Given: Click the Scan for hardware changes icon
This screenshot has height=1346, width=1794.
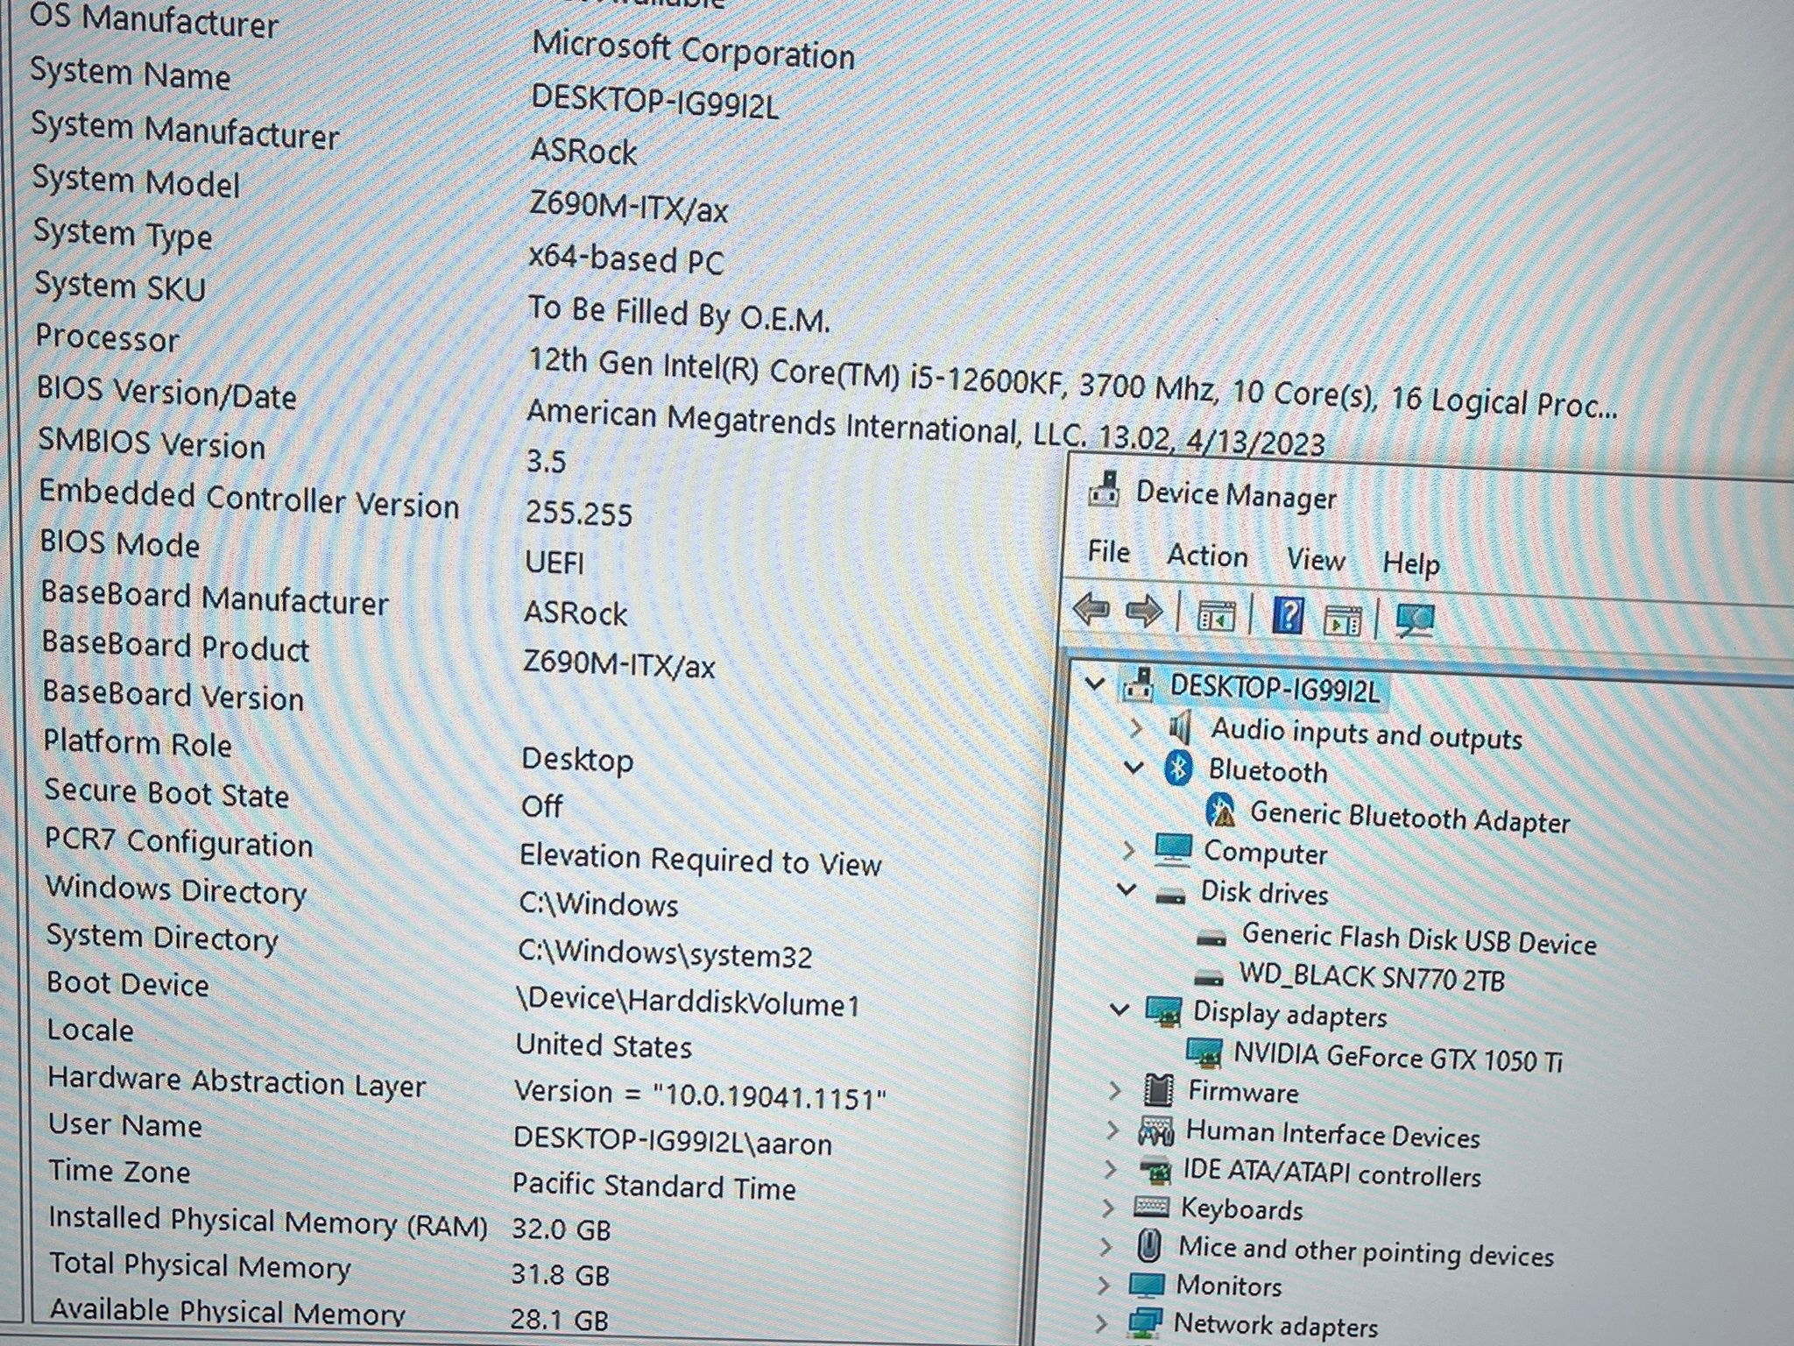Looking at the screenshot, I should click(x=1415, y=620).
